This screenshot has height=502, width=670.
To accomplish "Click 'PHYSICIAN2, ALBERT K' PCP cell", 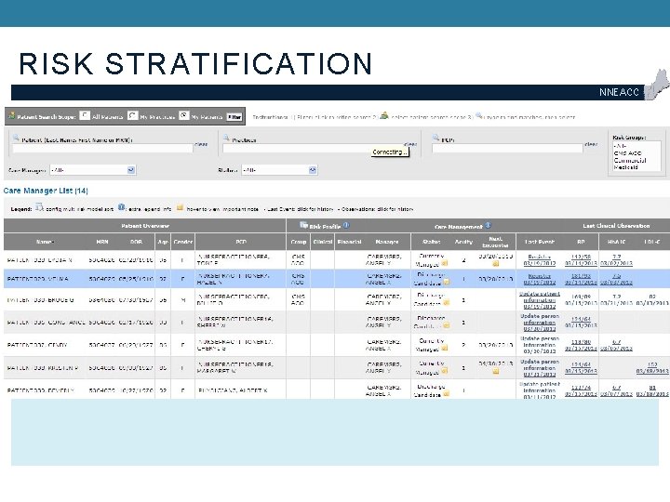I will (x=233, y=390).
